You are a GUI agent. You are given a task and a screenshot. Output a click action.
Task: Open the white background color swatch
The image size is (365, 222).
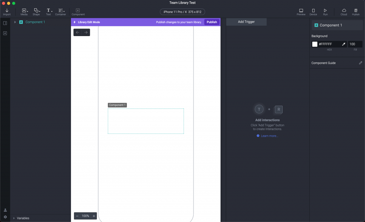[x=315, y=44]
